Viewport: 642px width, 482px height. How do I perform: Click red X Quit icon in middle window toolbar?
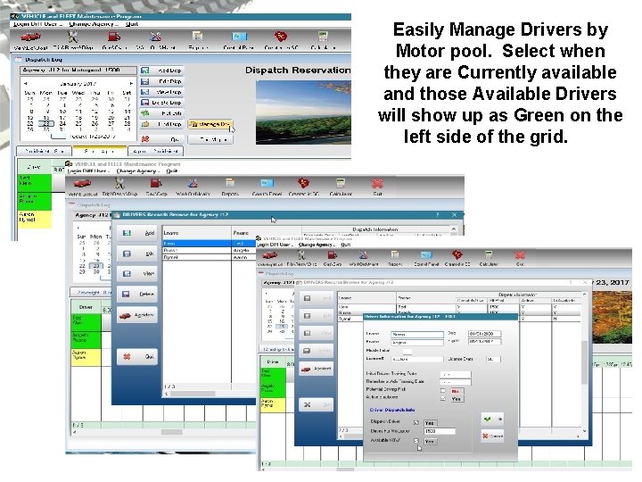coord(377,183)
